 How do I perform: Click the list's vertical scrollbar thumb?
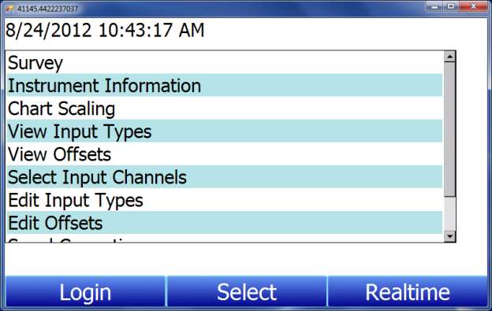[x=449, y=129]
